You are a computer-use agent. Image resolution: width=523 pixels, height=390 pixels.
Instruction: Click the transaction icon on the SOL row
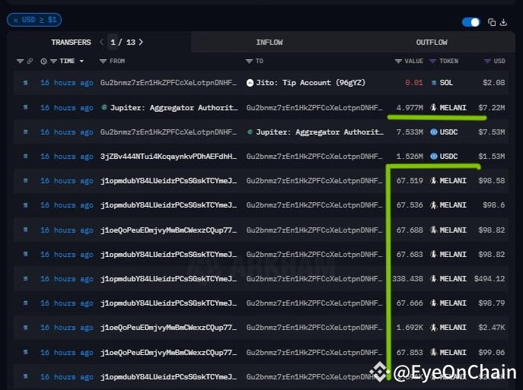coord(26,83)
